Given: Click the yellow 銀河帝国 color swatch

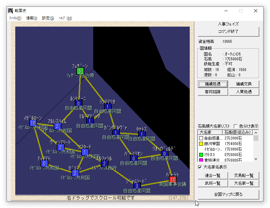Looking at the screenshot, I should click(201, 143).
